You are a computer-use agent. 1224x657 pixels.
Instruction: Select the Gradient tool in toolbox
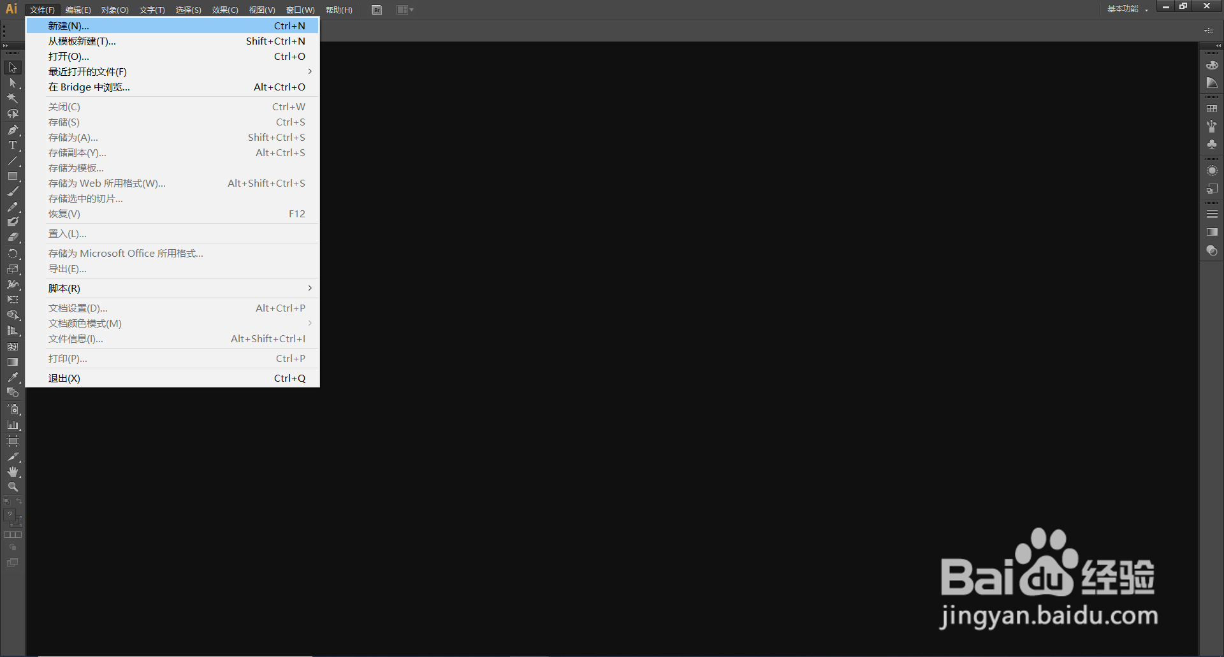[x=13, y=362]
